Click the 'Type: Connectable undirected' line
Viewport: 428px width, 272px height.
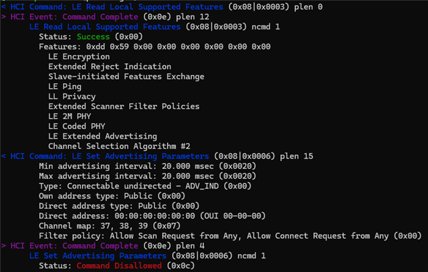coord(145,186)
